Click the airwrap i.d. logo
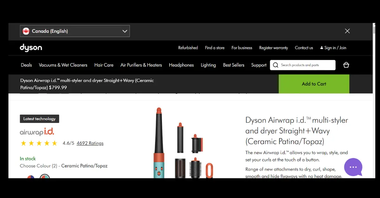380x198 pixels. tap(37, 132)
